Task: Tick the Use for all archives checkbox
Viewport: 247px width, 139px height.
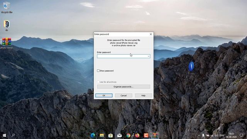Action: coord(98,82)
